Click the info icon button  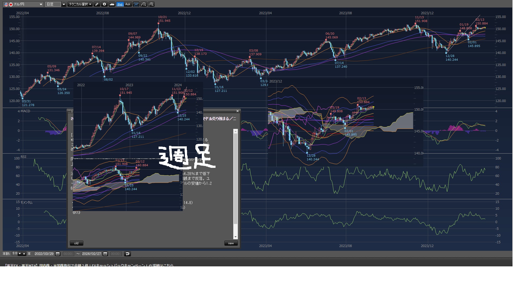(104, 4)
